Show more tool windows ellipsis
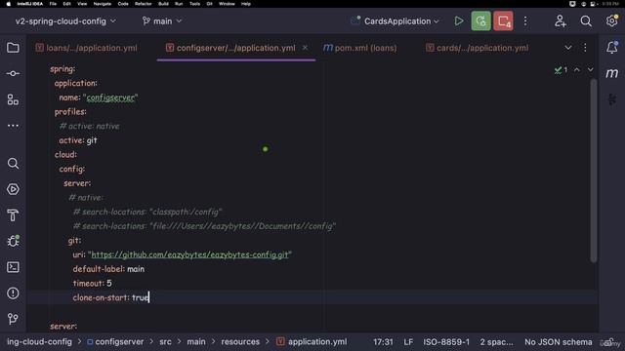 (x=13, y=126)
